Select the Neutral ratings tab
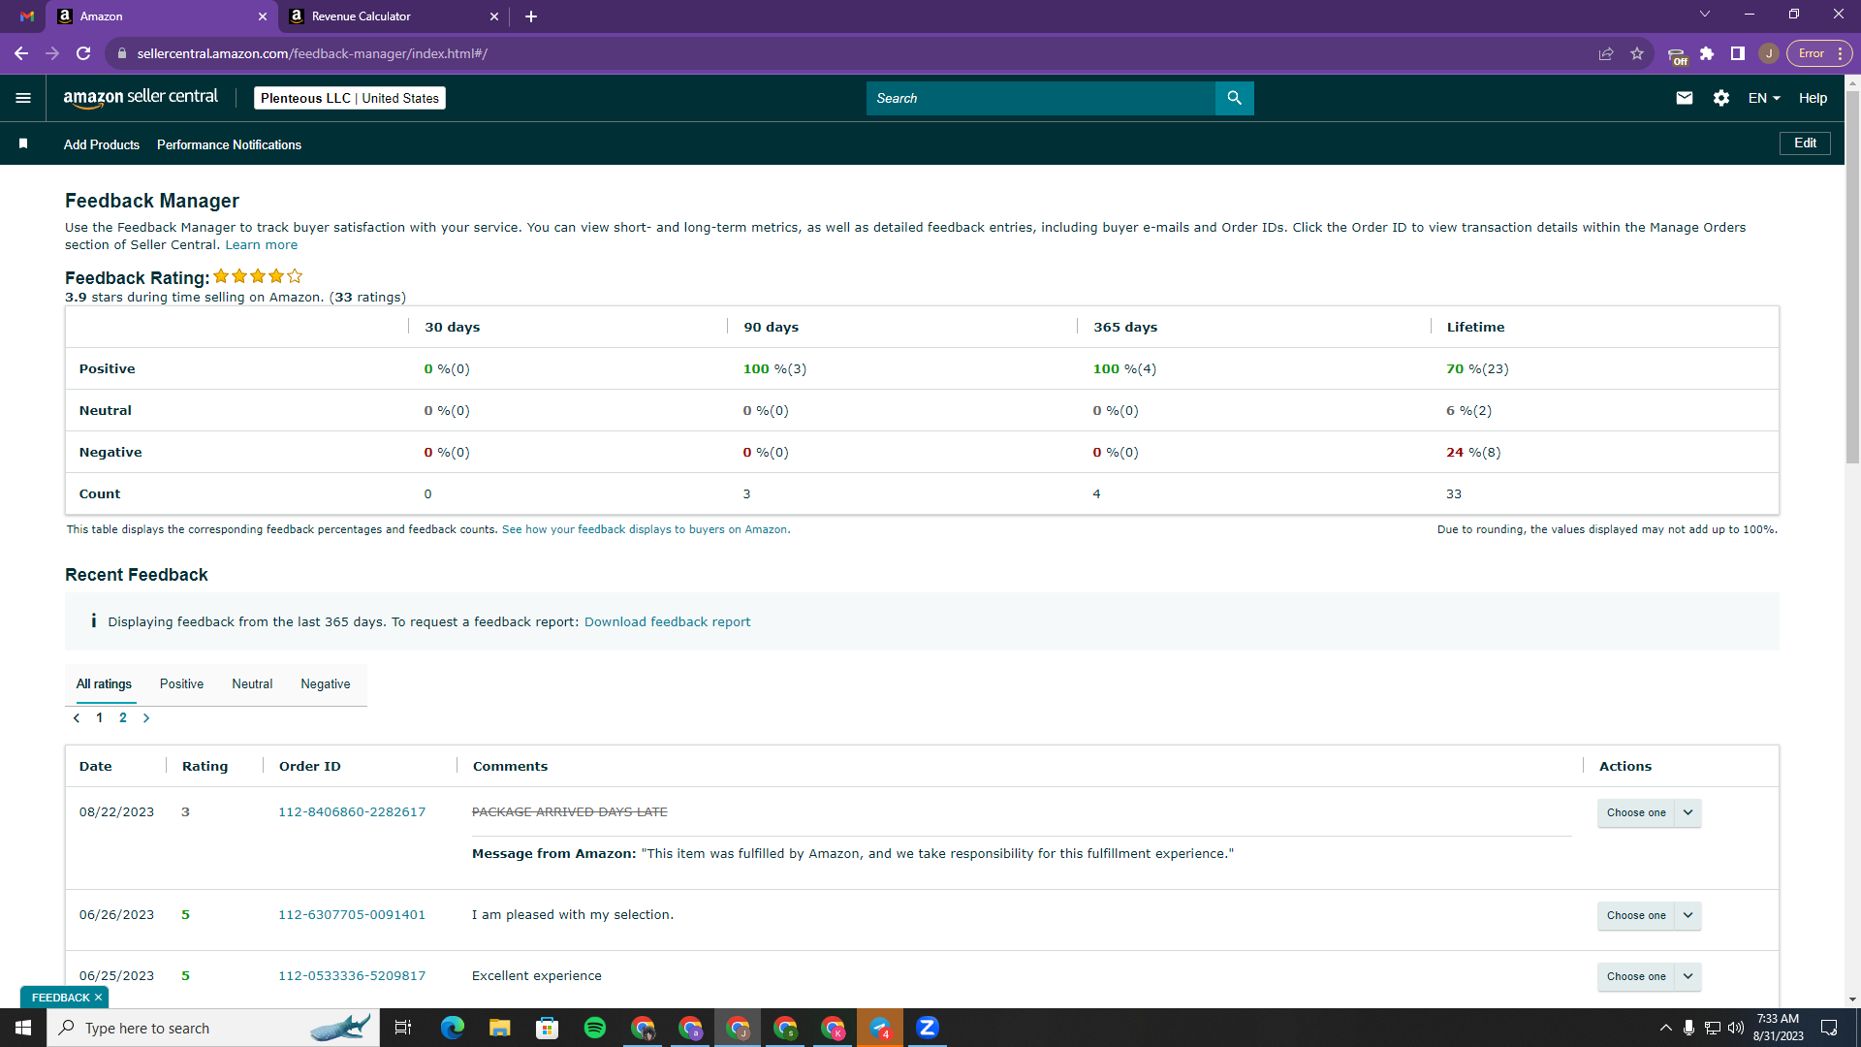Viewport: 1861px width, 1047px height. click(x=252, y=683)
